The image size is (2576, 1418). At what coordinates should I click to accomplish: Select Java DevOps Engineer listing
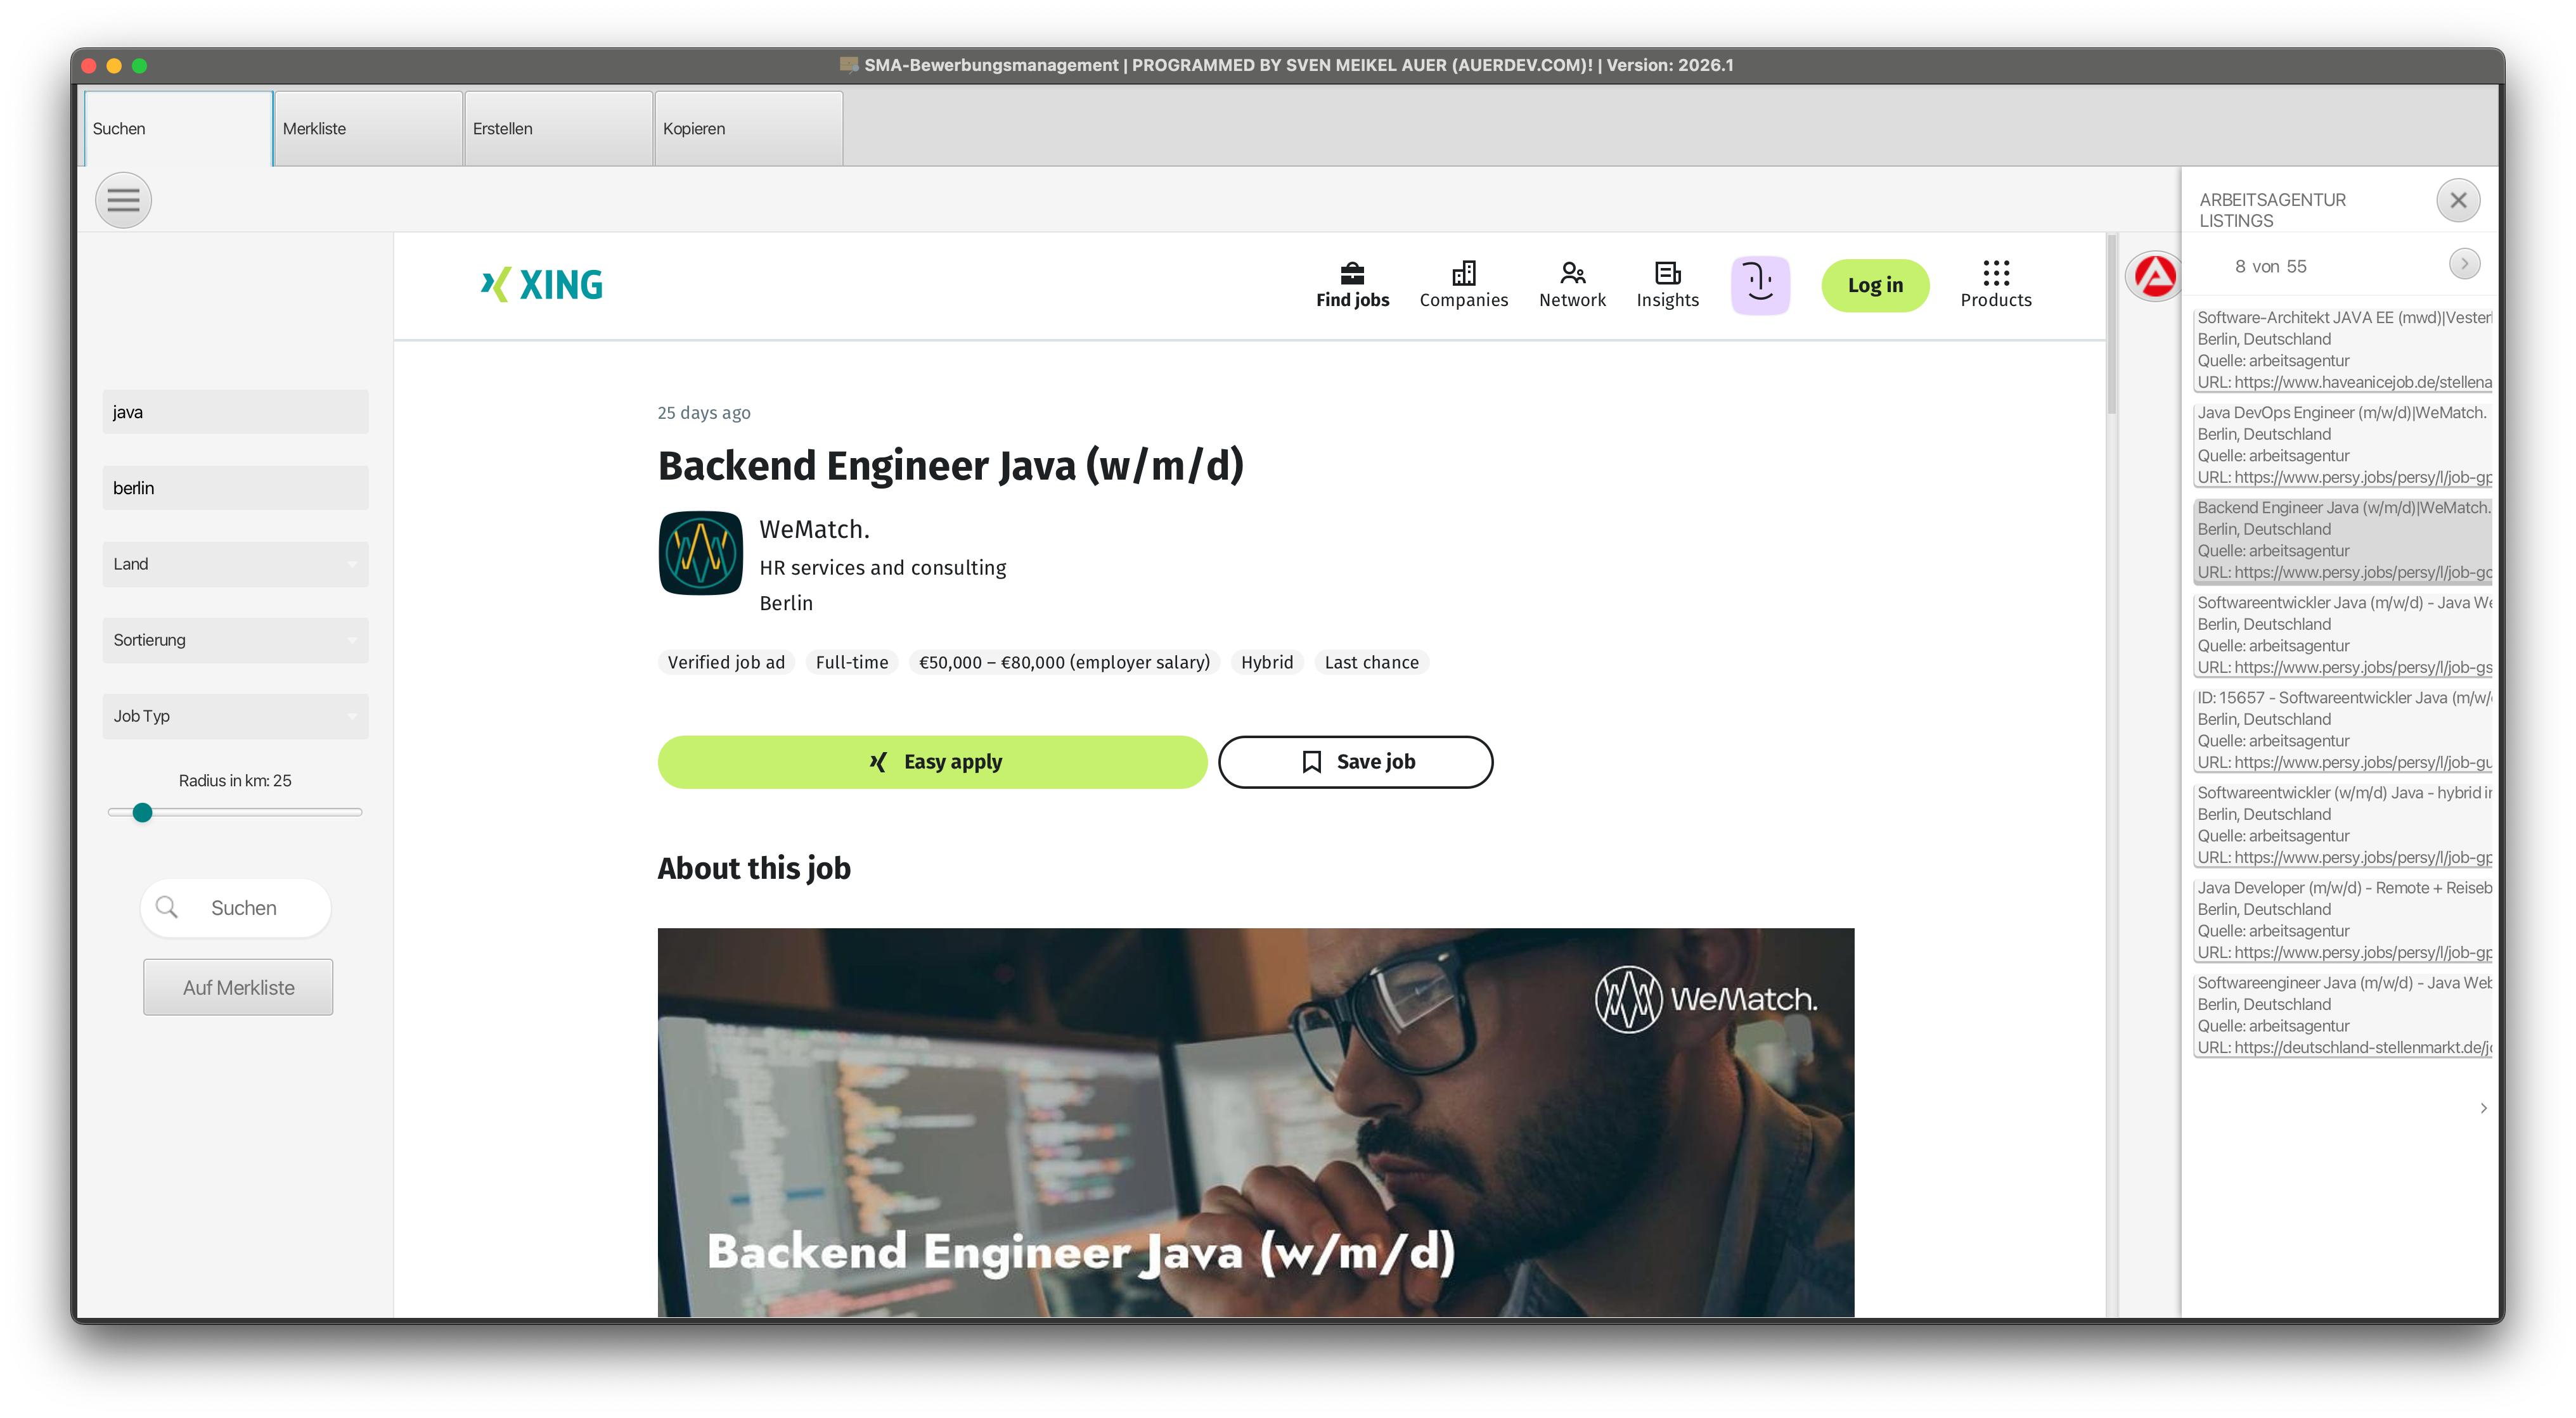pyautogui.click(x=2342, y=445)
